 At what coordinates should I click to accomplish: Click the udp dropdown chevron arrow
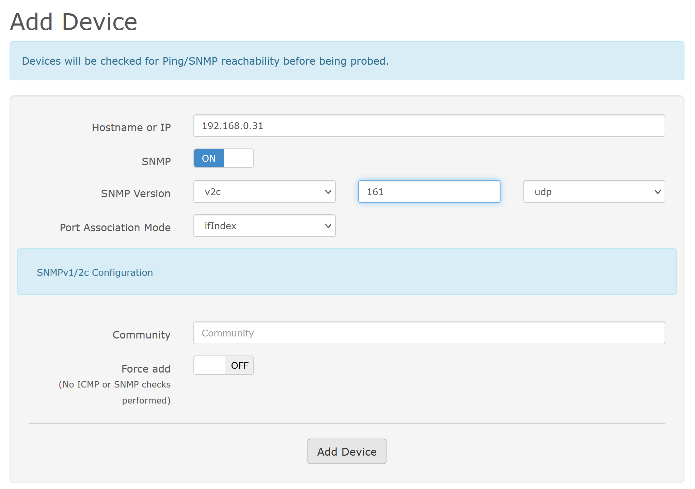[x=658, y=192]
